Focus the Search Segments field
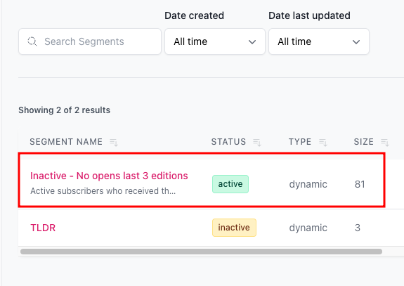404x286 pixels. (x=90, y=41)
